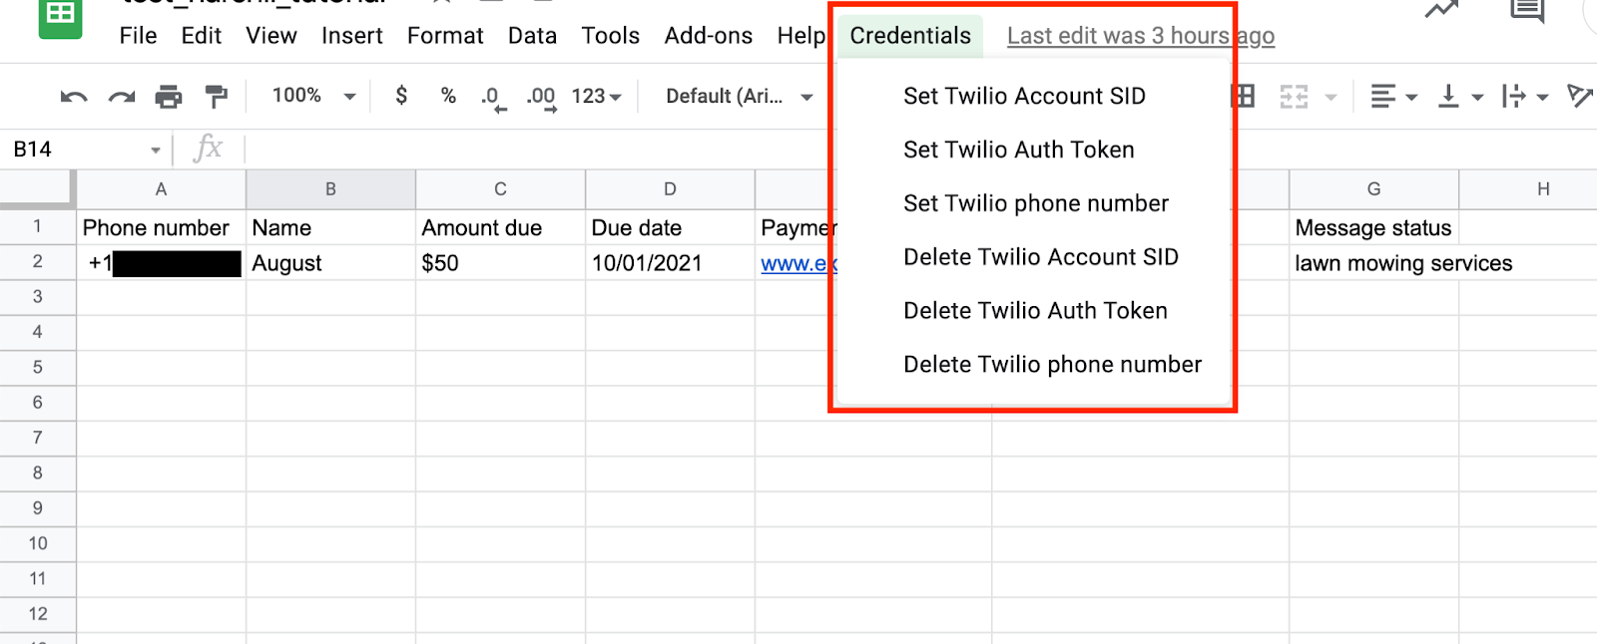Click the decrease decimal places icon
The image size is (1597, 644).
pyautogui.click(x=492, y=98)
